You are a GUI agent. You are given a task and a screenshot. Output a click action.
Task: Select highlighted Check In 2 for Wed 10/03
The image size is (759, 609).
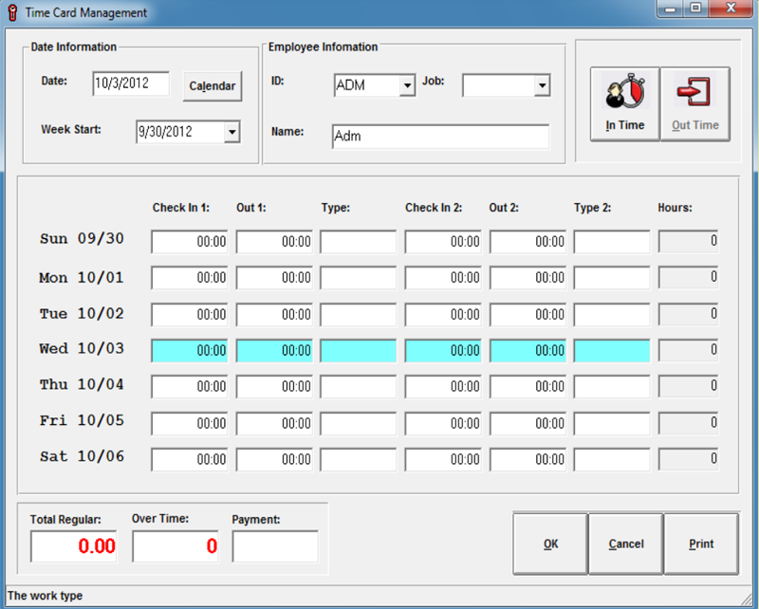pyautogui.click(x=443, y=350)
